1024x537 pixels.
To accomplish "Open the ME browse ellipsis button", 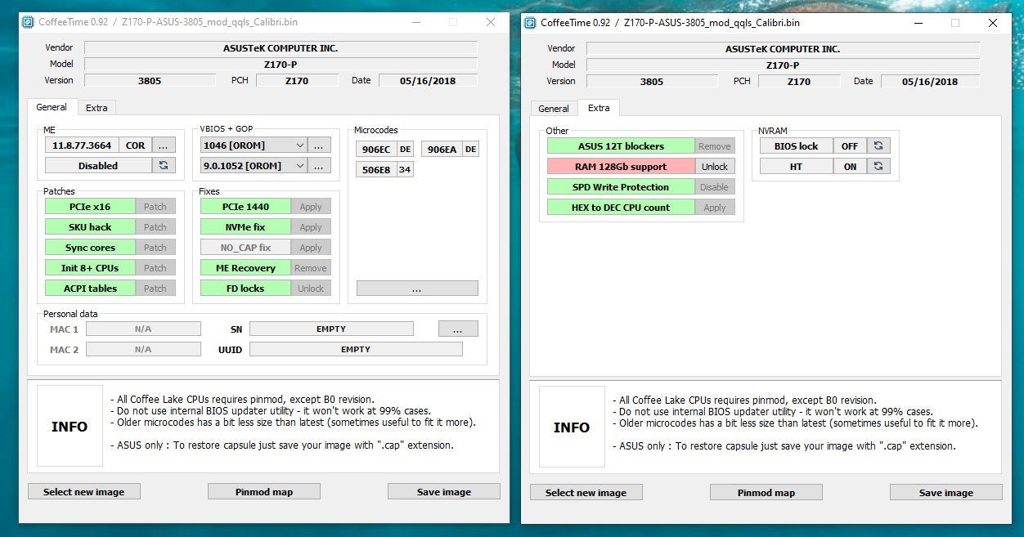I will [164, 145].
